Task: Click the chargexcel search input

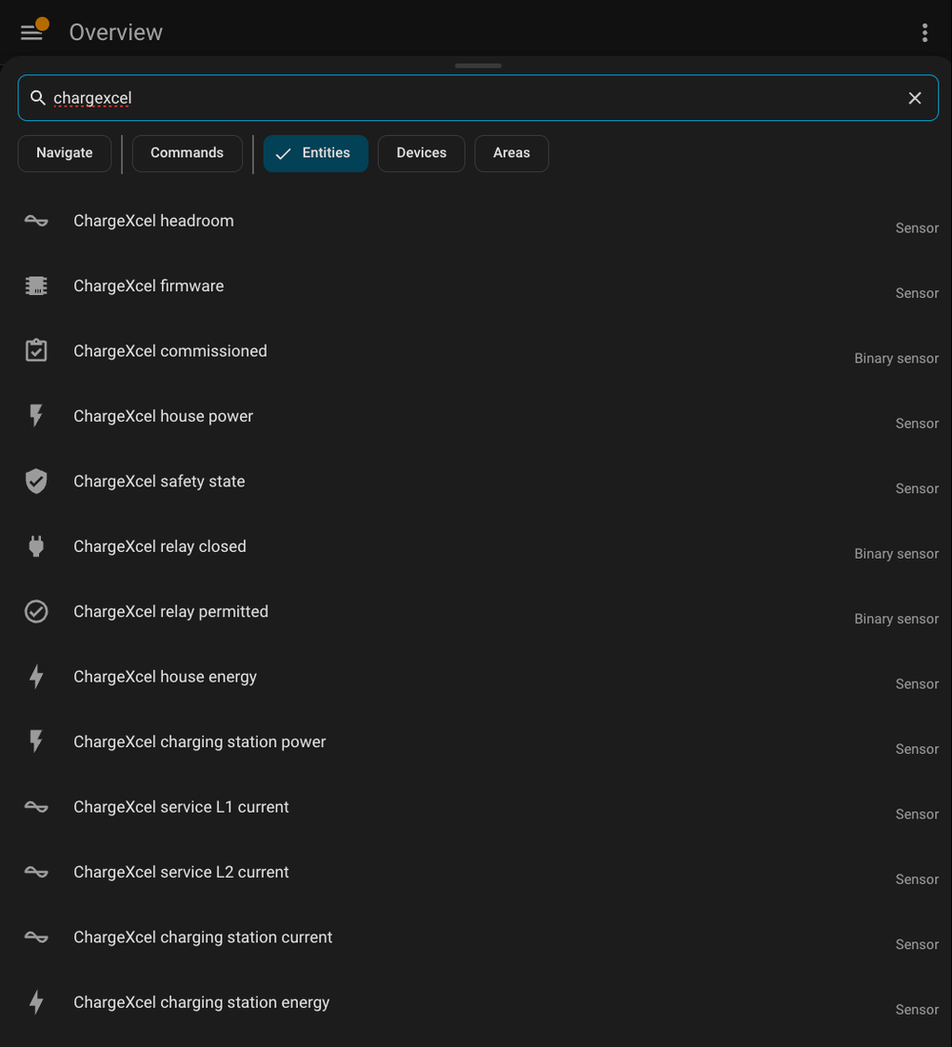Action: [478, 98]
